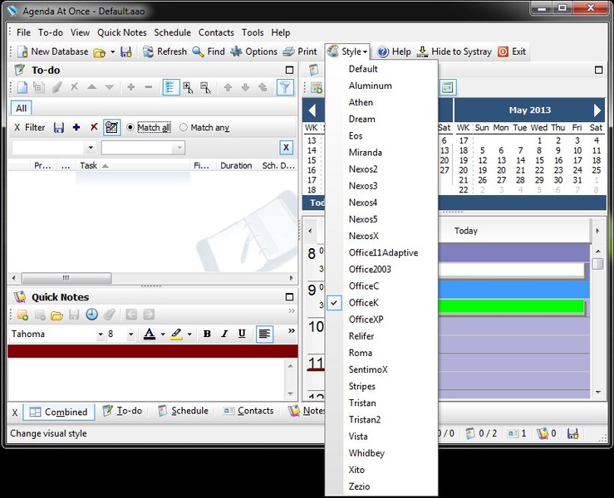Viewport: 614px width, 498px height.
Task: Click the Find magnifier icon
Action: (198, 51)
